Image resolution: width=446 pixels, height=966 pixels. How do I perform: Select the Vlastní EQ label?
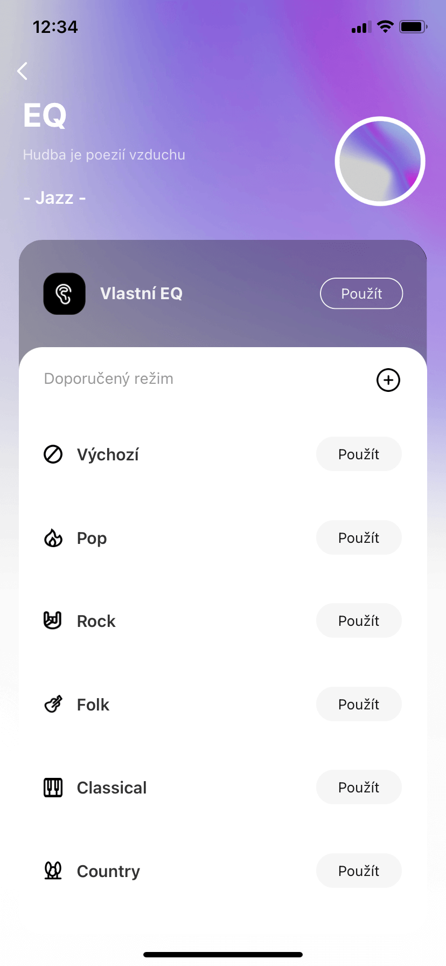coord(141,294)
